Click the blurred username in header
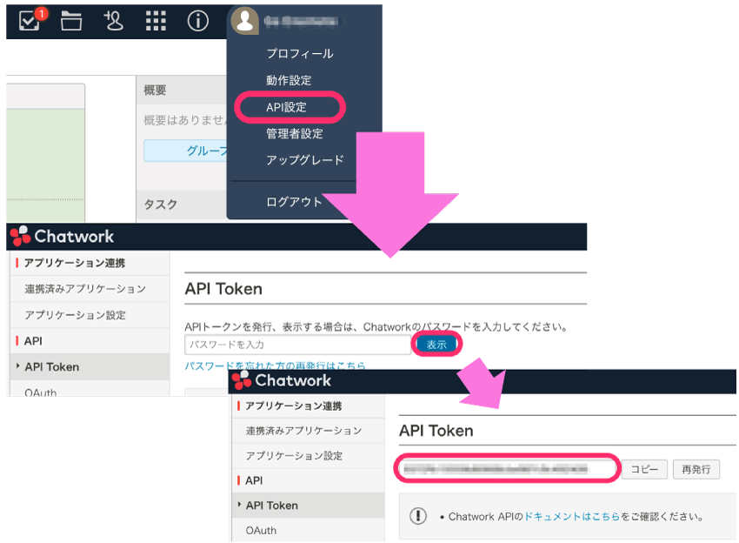 pos(301,21)
